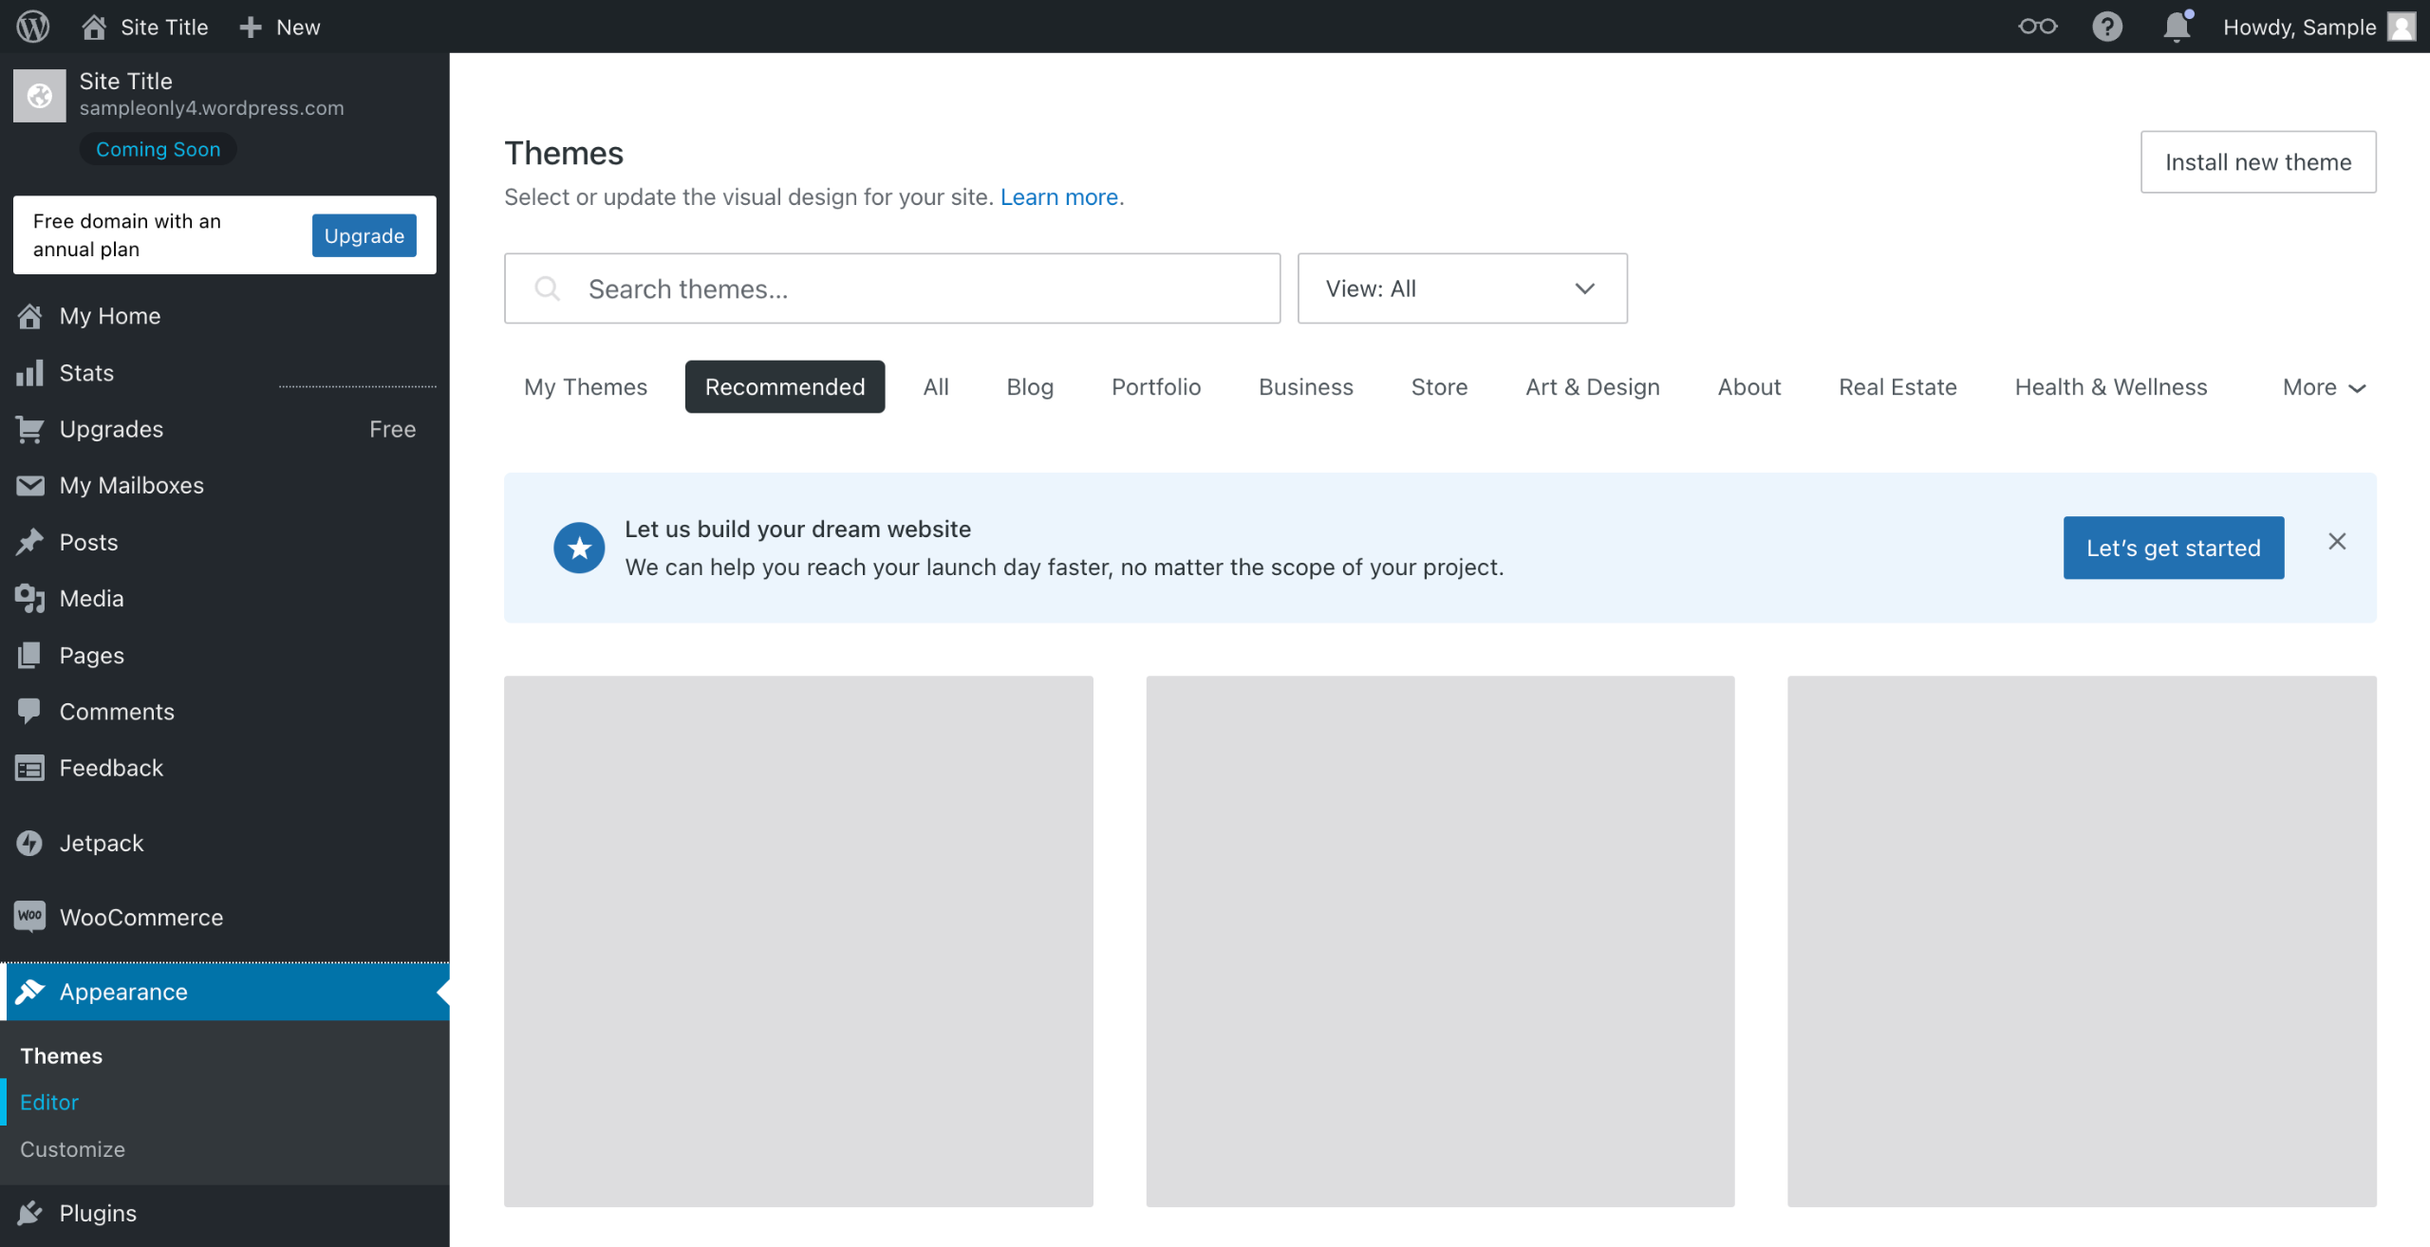Open the Editor submenu item

coord(49,1103)
